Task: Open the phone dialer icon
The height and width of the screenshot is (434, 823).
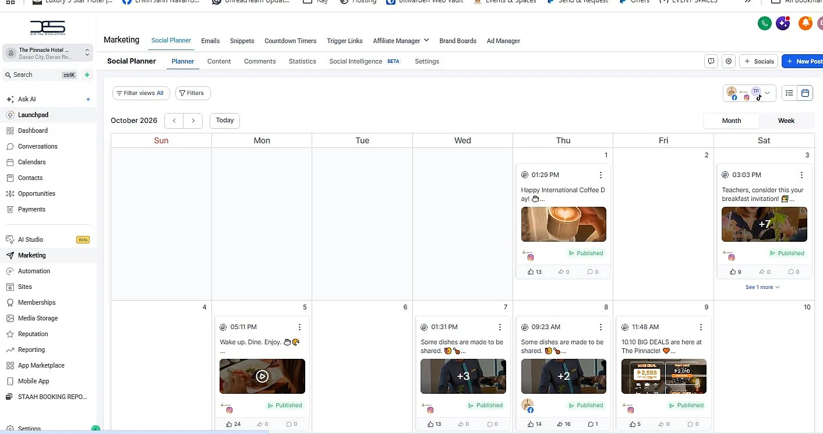Action: (764, 23)
